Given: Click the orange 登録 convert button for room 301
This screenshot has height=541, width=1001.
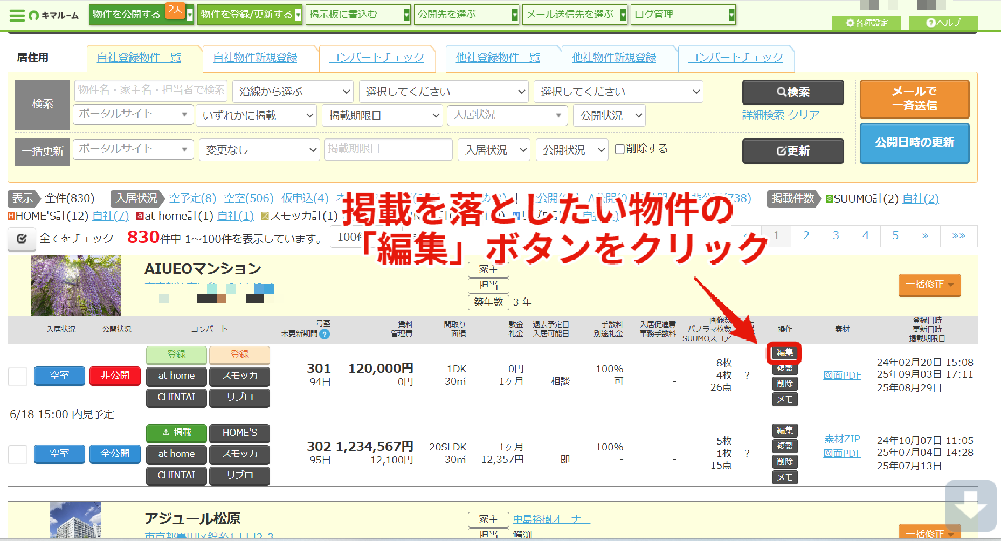Looking at the screenshot, I should point(239,355).
